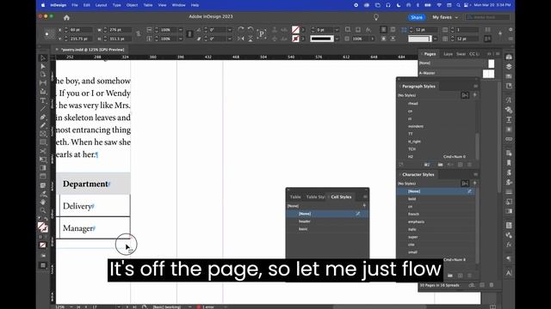Click the flip horizontal icon

(241, 39)
